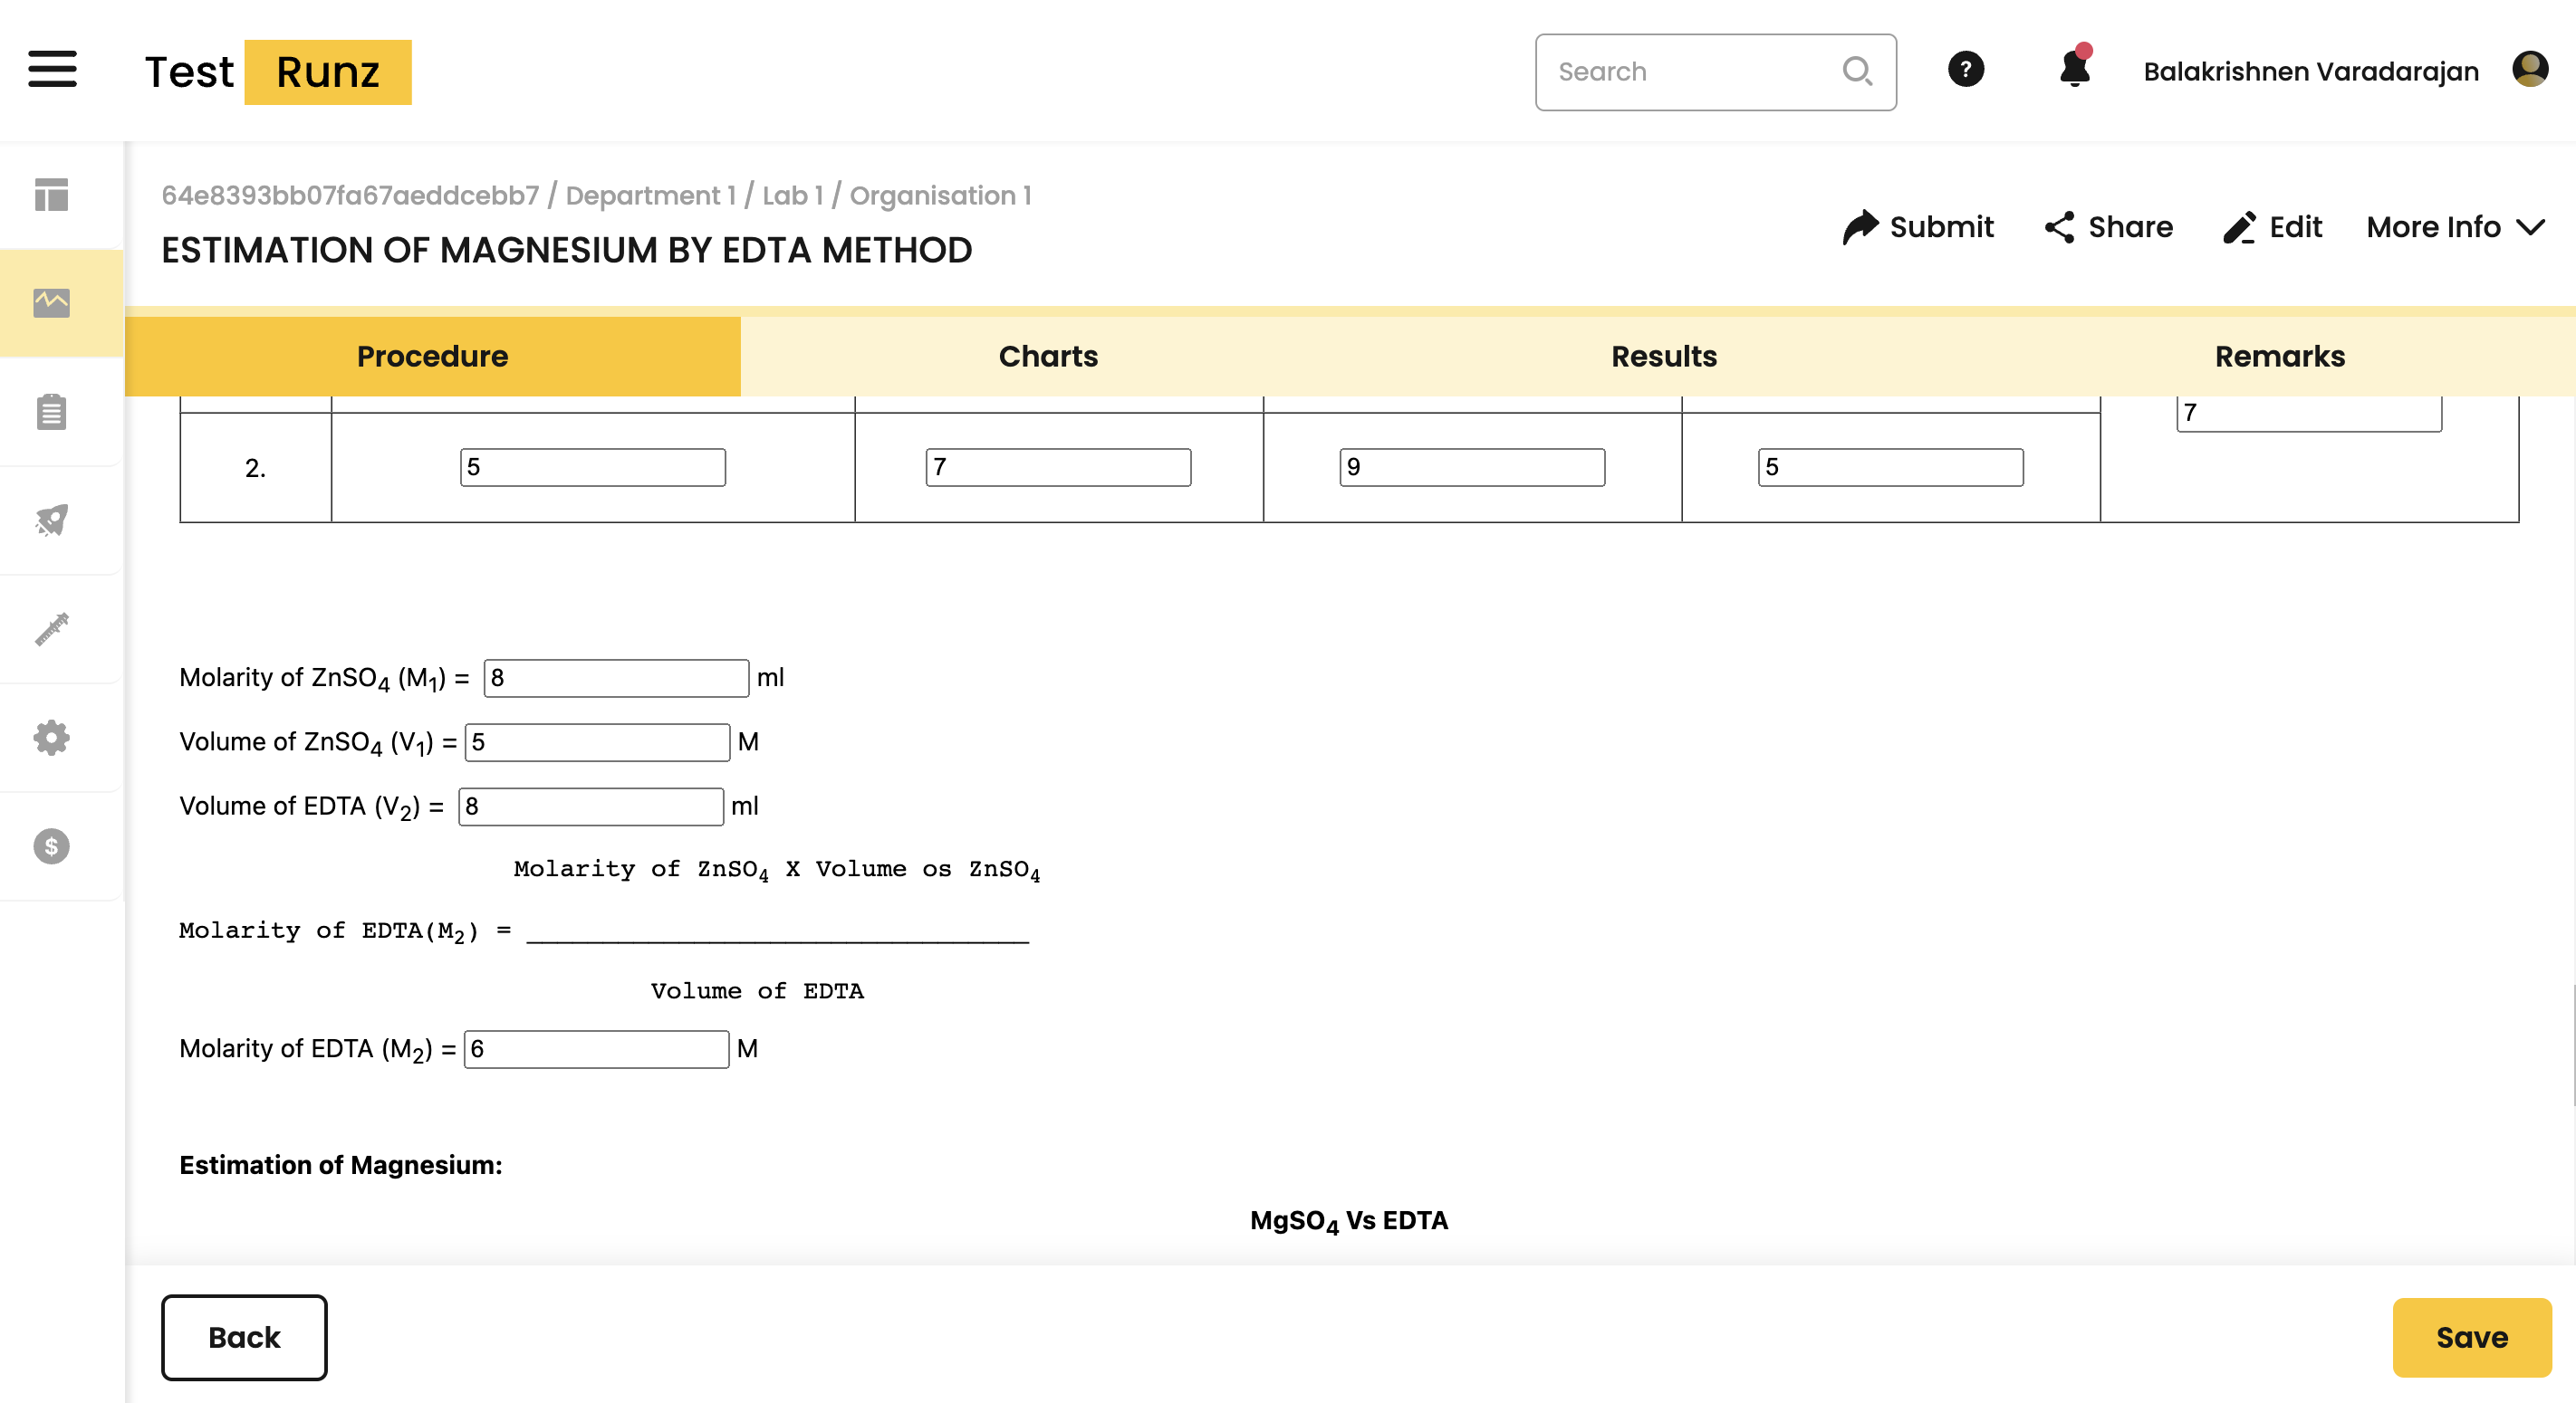Open notifications bell
Screen dimensions: 2576x1403
pyautogui.click(x=2074, y=70)
